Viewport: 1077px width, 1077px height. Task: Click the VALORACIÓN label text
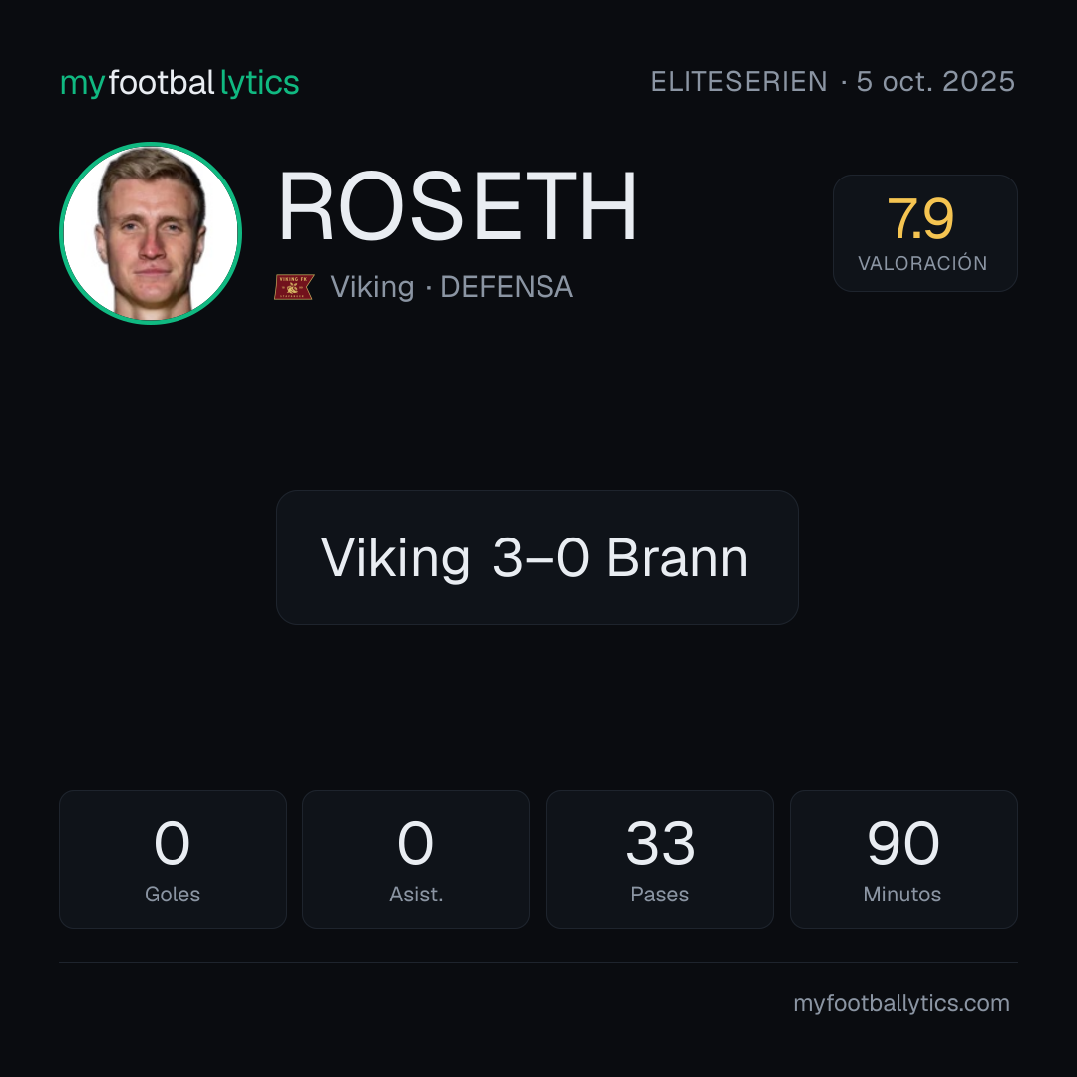pos(922,263)
